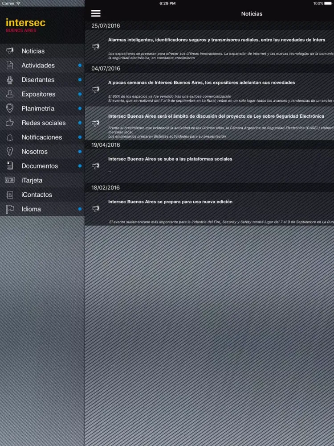
Task: Open headline 'se sube a las plataformas sociales'
Action: (x=170, y=159)
